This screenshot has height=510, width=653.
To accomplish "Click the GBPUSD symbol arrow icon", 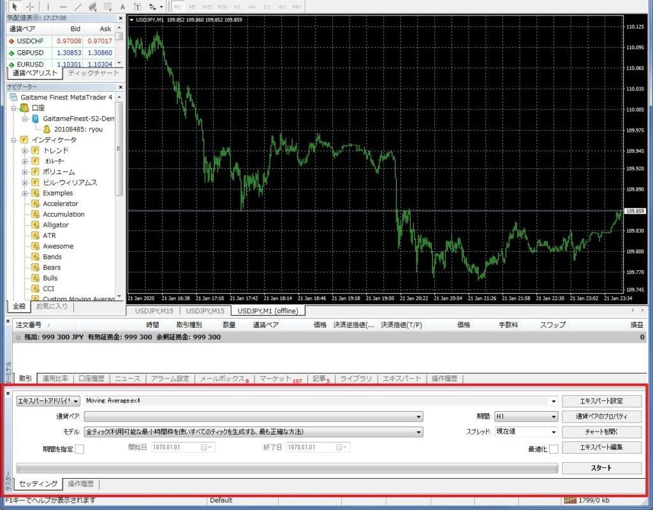I will click(x=11, y=53).
